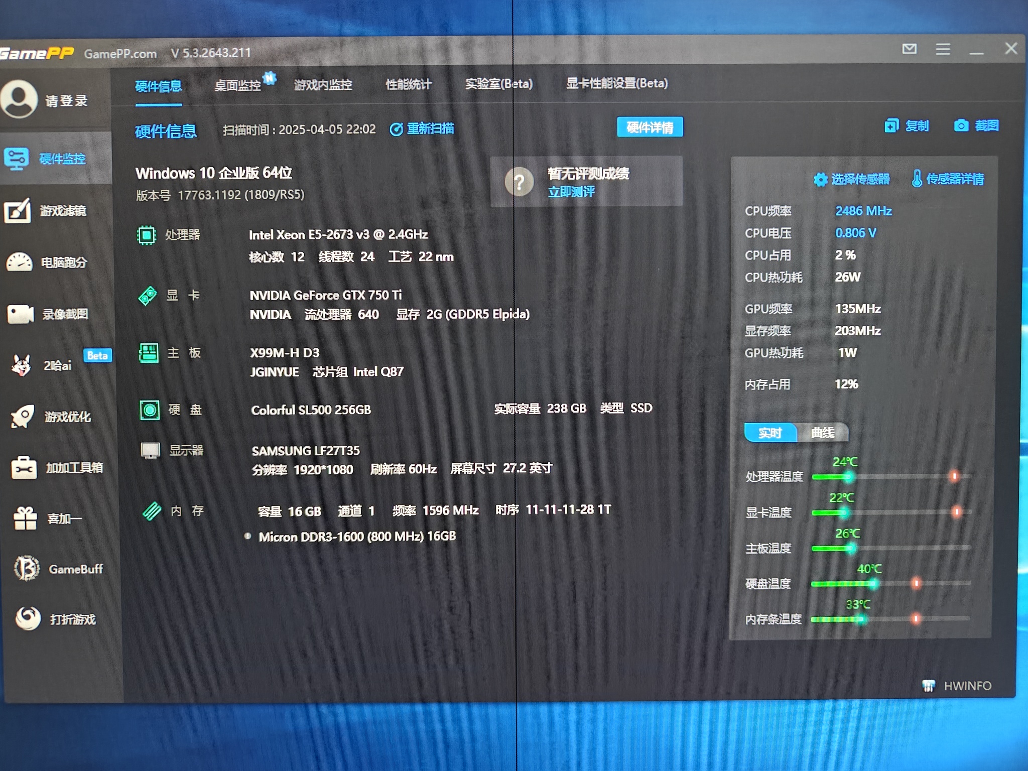Open the hamburger menu in title bar
Viewport: 1028px width, 771px height.
[x=943, y=49]
